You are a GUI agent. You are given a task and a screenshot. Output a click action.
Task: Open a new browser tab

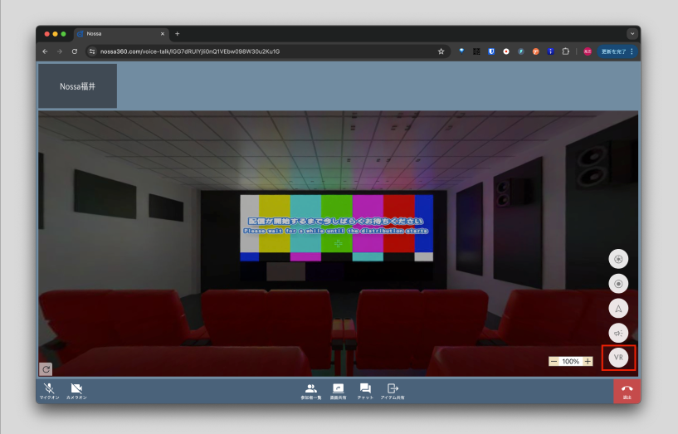[178, 34]
